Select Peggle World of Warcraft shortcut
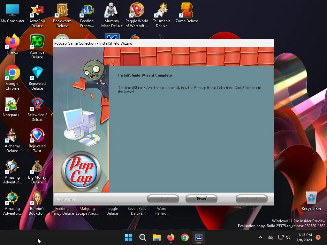This screenshot has height=245, width=327. tap(137, 16)
